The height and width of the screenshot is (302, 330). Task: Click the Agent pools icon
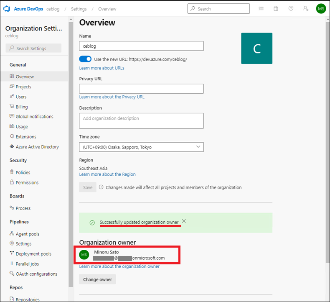pos(12,233)
